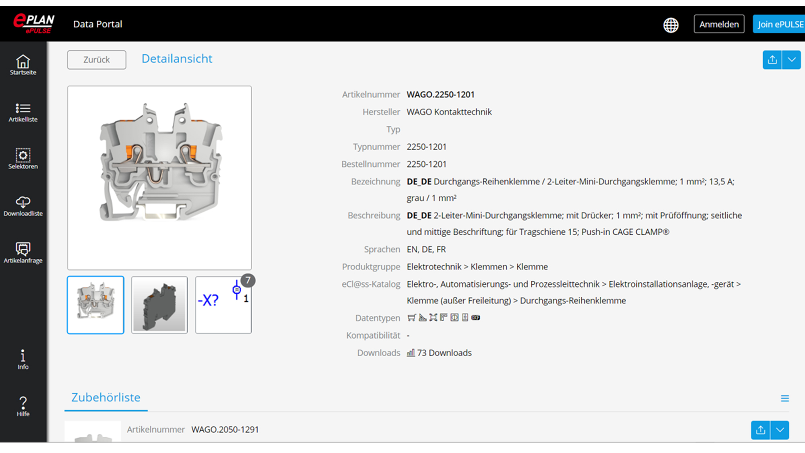Open the Info sidebar item
This screenshot has width=805, height=453.
point(23,360)
